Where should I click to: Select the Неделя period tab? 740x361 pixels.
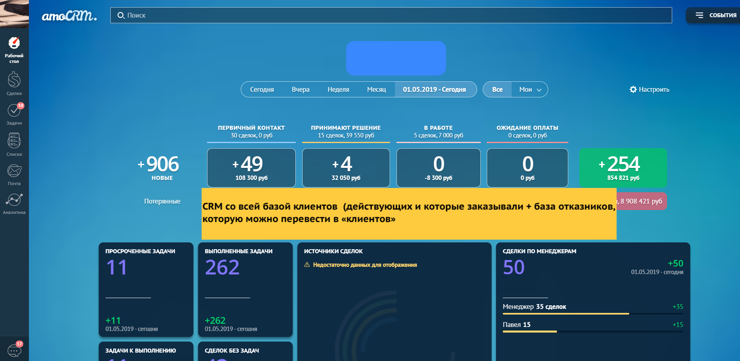point(338,89)
